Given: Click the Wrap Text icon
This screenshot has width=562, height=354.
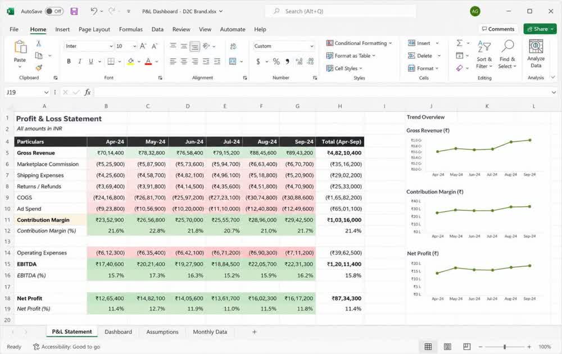Looking at the screenshot, I should click(233, 46).
